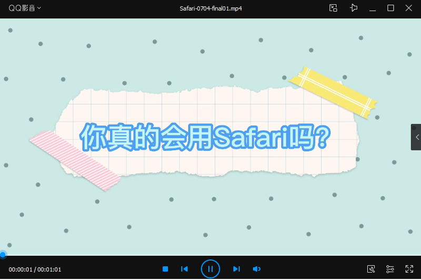Pause the playing video
421x280 pixels.
click(x=210, y=269)
